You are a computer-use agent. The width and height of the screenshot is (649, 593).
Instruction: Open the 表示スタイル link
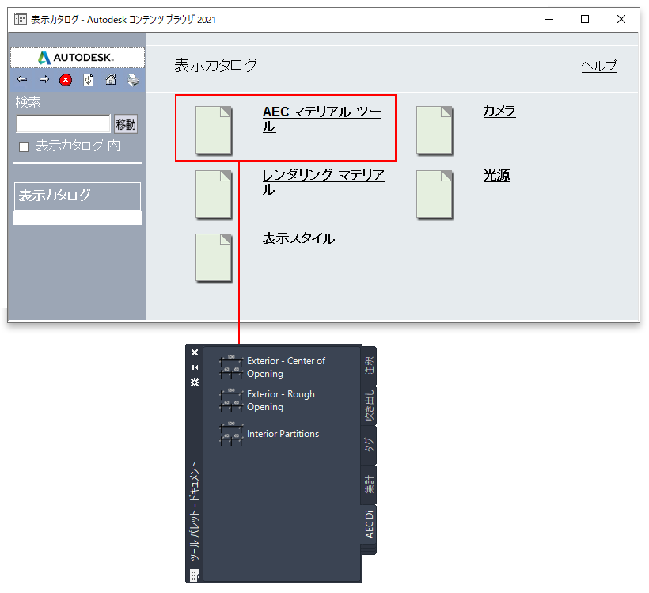pyautogui.click(x=299, y=238)
